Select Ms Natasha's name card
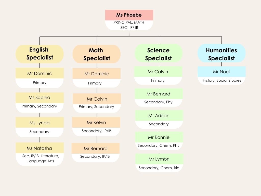Screen dimensions: 261x196 (x=40, y=154)
